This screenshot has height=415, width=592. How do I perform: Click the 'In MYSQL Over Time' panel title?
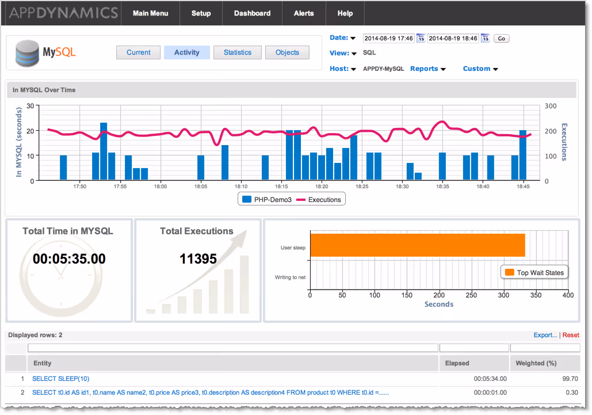44,90
